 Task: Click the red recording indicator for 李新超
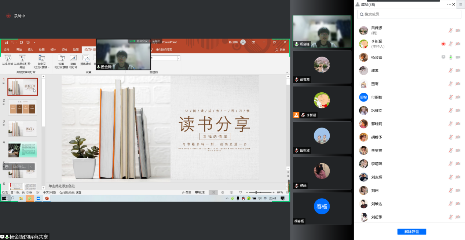[x=443, y=44]
